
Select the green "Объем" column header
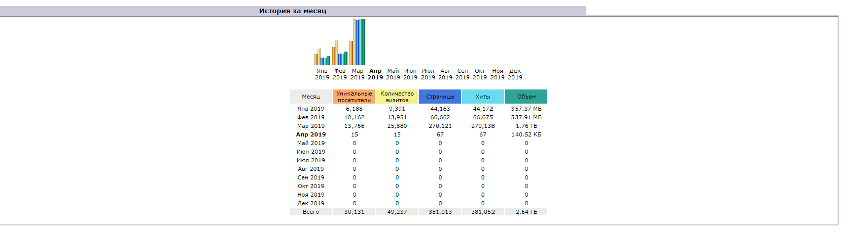526,97
